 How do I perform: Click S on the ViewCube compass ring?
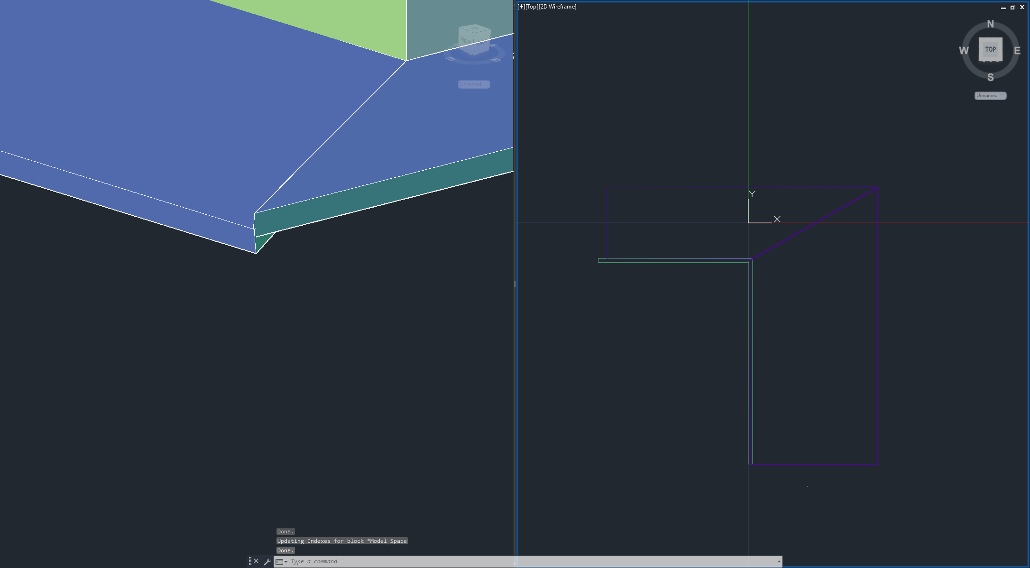(990, 76)
